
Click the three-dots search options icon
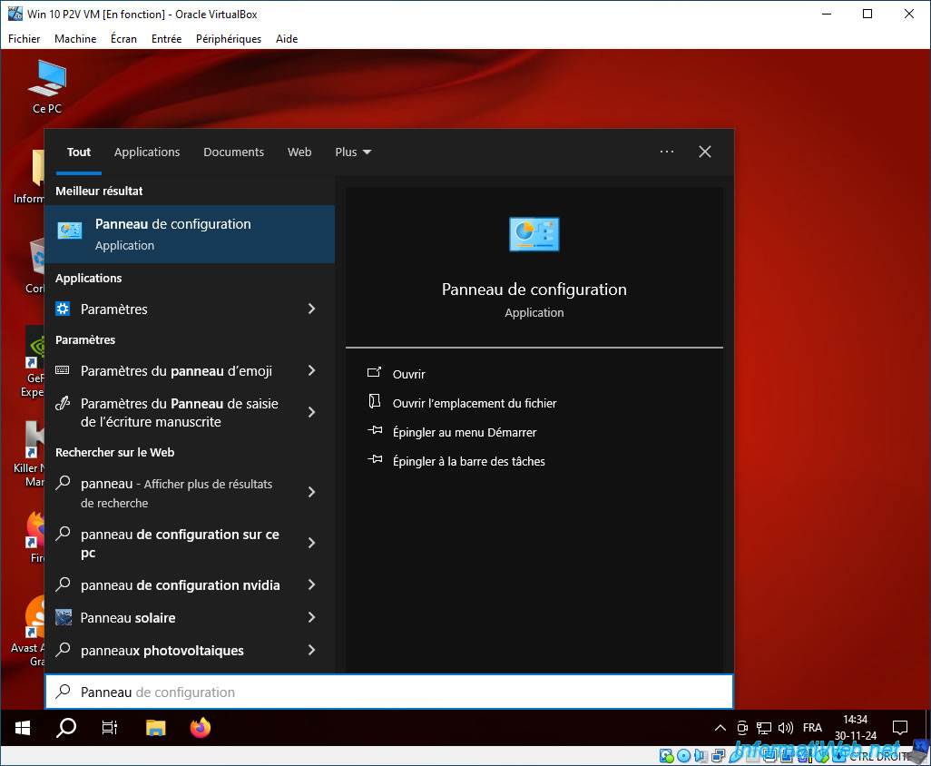(x=667, y=152)
